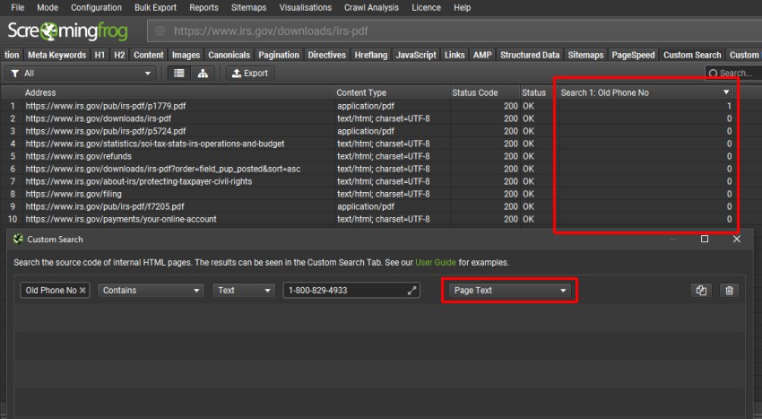Switch to the Images tab

pyautogui.click(x=186, y=55)
